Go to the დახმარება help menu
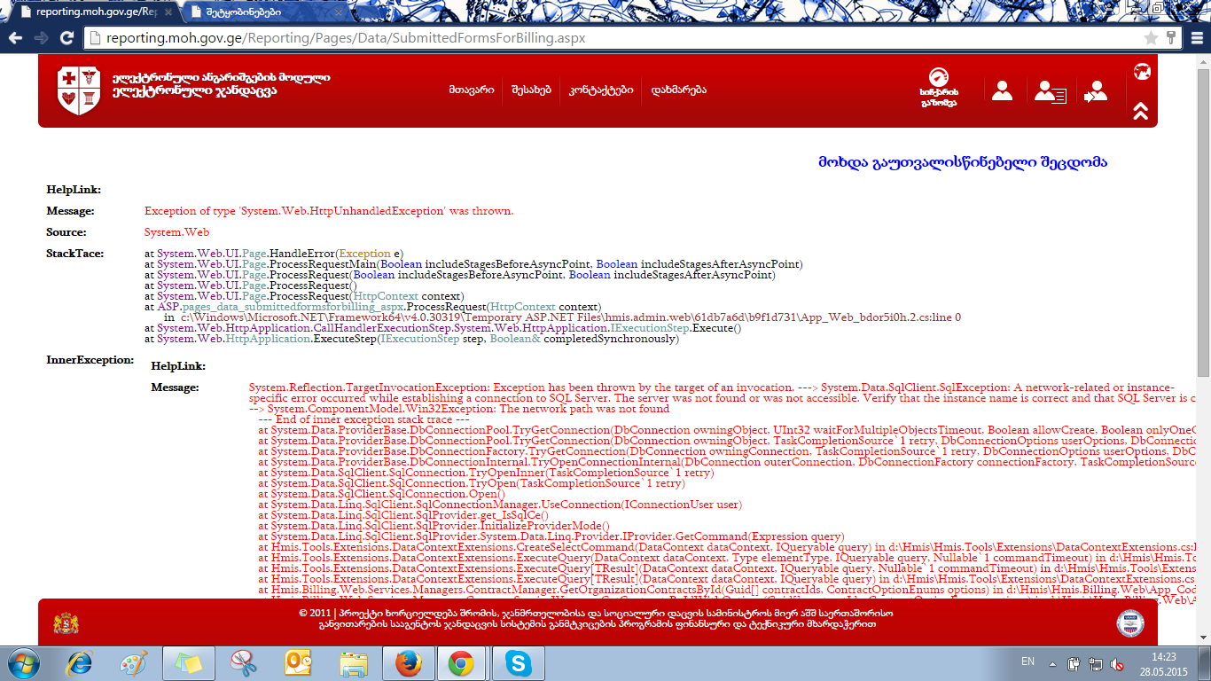 point(678,90)
